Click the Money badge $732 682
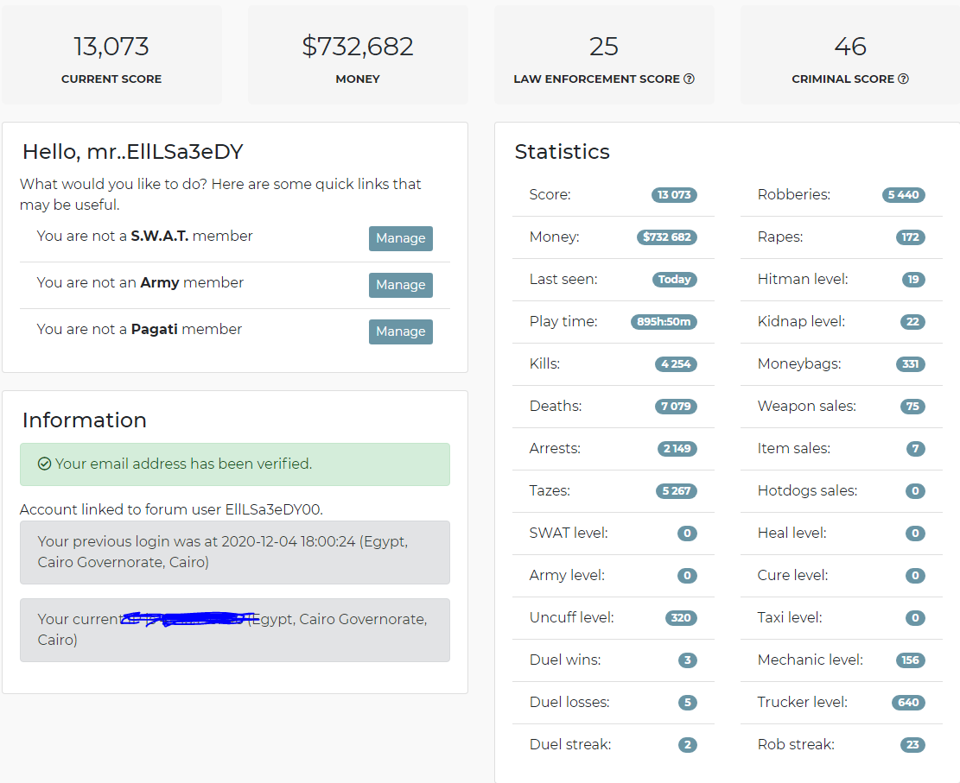Screen dimensions: 960x783 tap(667, 237)
